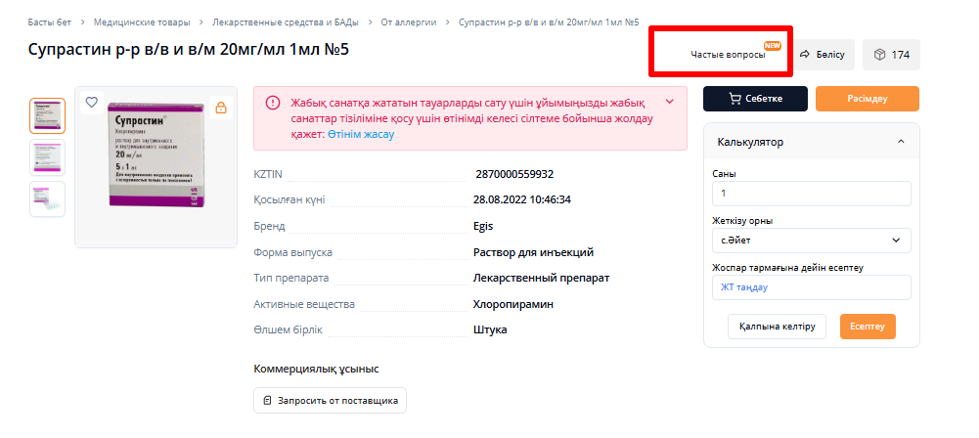979x438 pixels.
Task: Follow the Өтінім жасау link
Action: [361, 134]
